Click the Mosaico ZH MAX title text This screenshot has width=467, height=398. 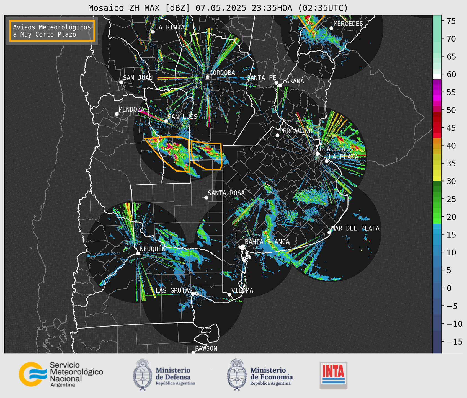(x=218, y=8)
